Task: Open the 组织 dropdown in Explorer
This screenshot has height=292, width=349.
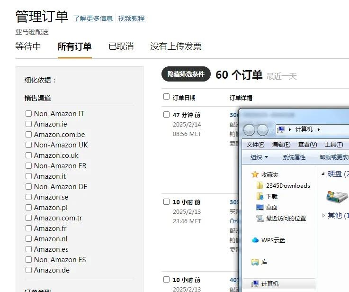Action: 259,157
